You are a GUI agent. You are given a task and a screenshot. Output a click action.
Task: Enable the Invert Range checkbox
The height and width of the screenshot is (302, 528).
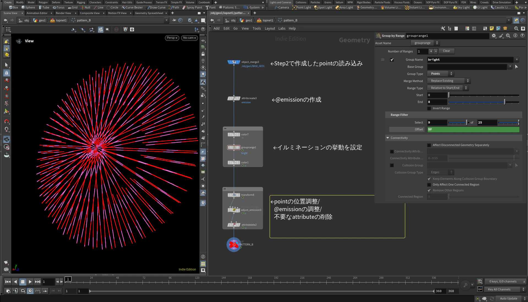(x=429, y=108)
